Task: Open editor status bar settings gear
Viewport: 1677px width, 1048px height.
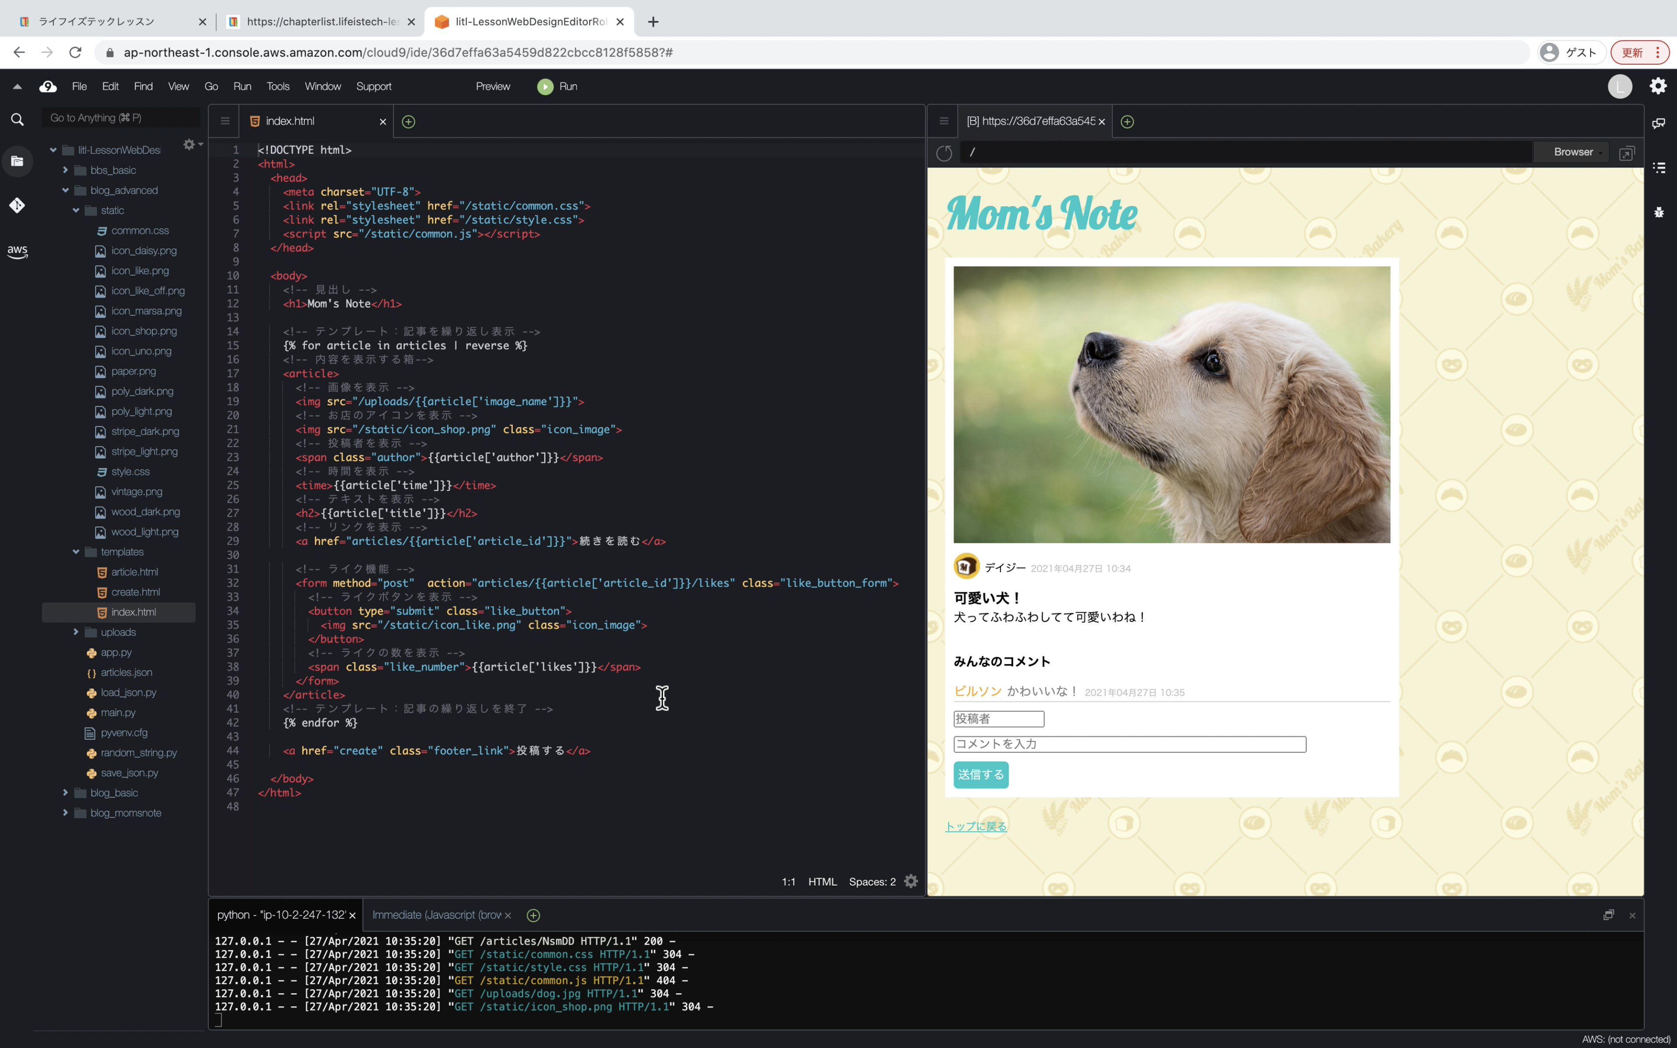Action: pyautogui.click(x=911, y=881)
